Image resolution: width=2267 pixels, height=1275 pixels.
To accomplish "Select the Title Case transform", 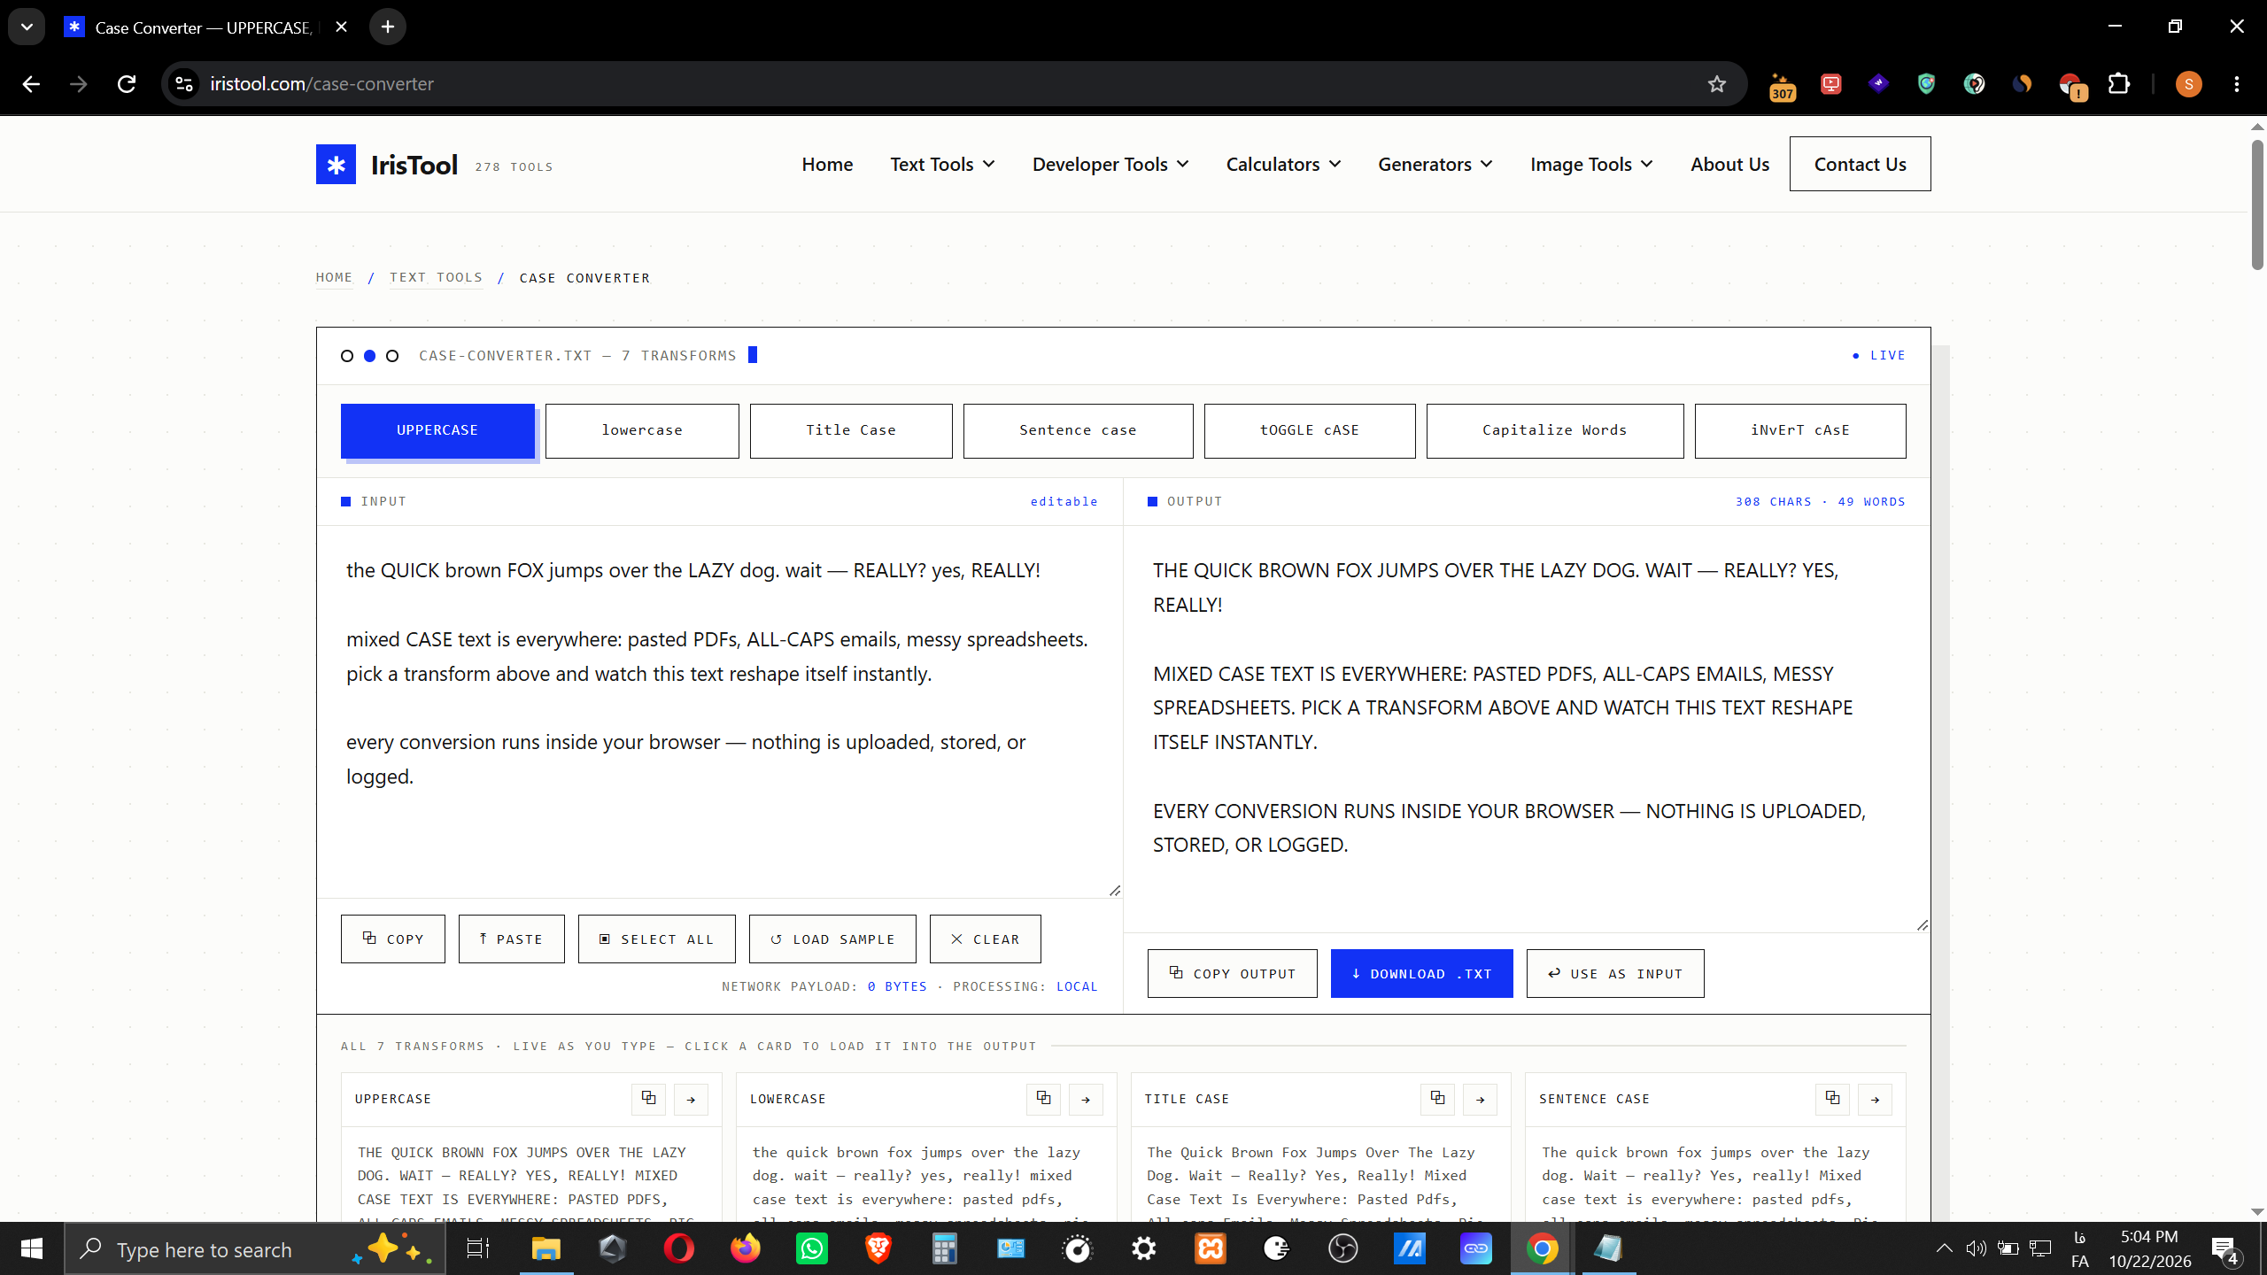I will 851,430.
